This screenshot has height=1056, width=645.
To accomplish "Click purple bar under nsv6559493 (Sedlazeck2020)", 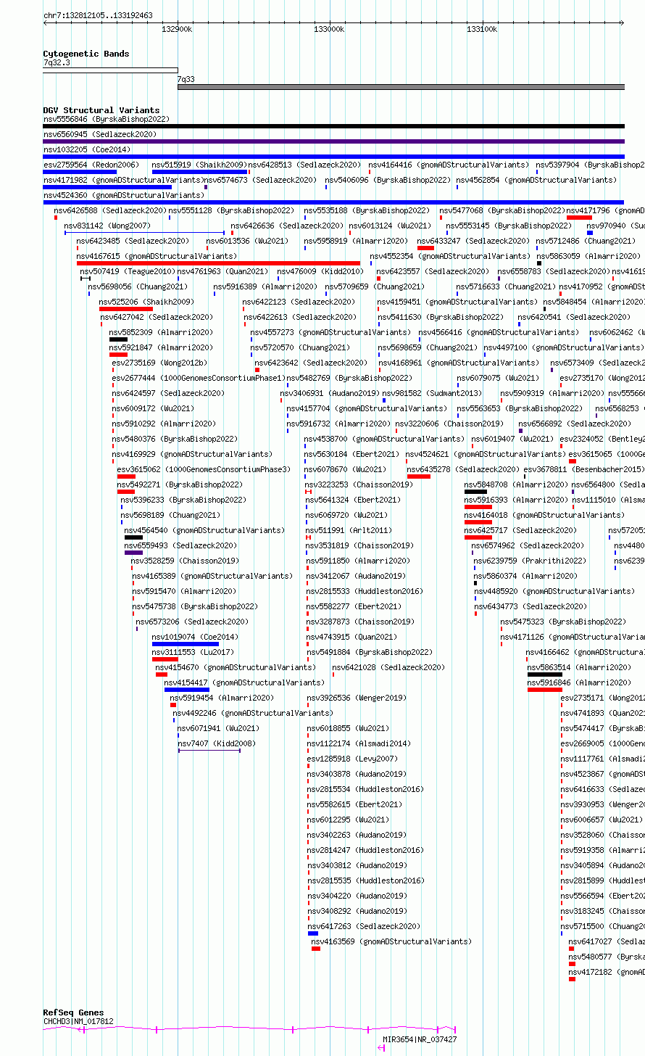I will [133, 553].
